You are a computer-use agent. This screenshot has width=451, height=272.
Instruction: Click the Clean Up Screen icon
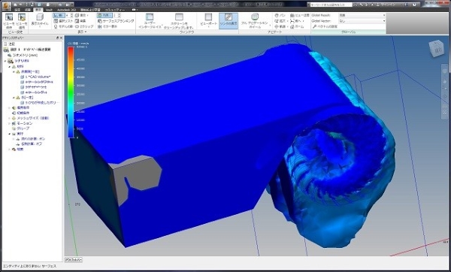179,21
